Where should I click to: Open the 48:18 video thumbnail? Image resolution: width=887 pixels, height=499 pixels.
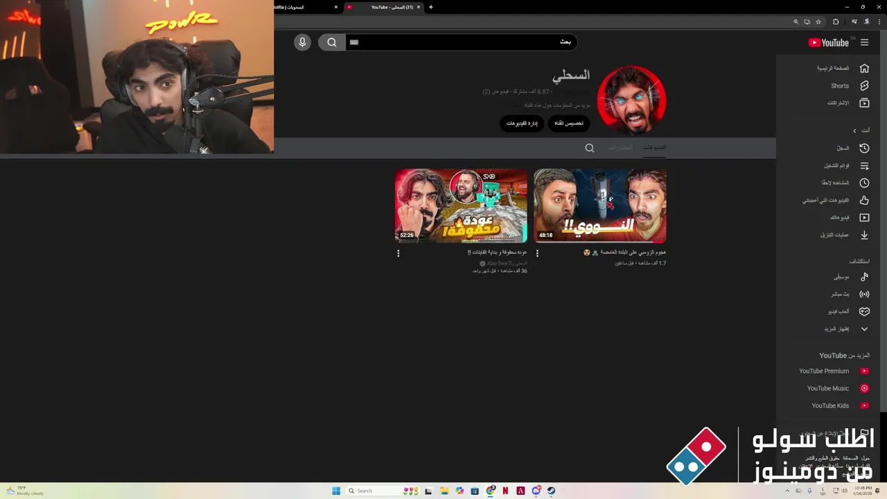(x=600, y=206)
